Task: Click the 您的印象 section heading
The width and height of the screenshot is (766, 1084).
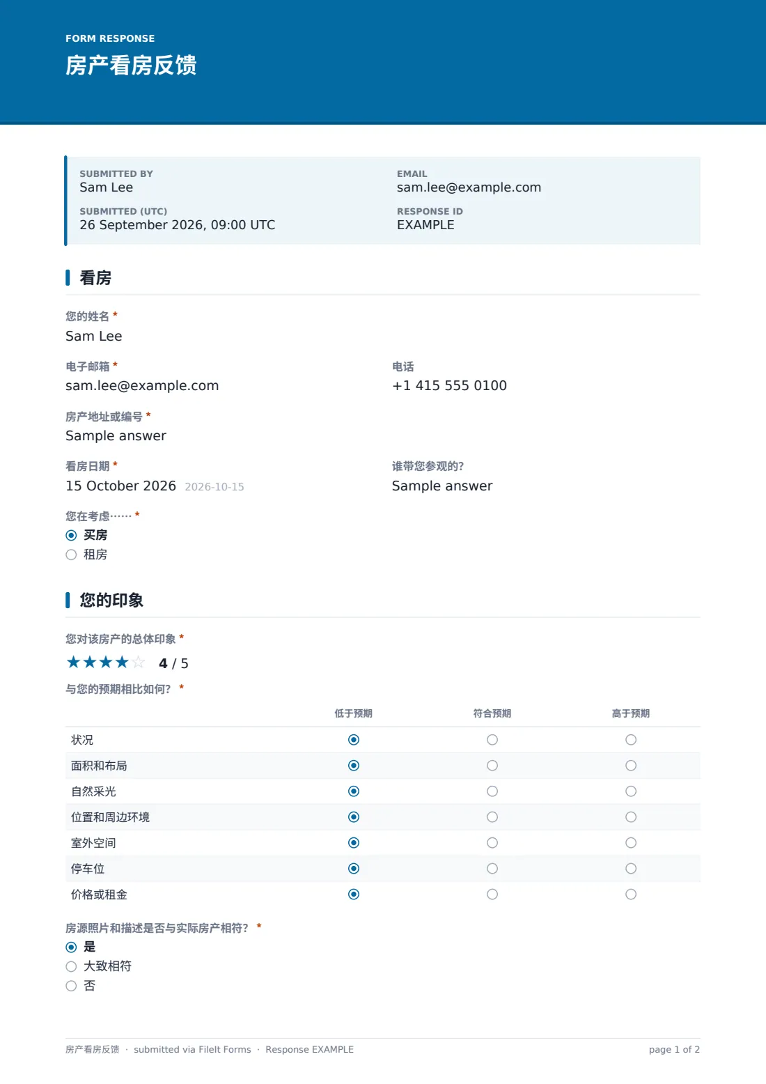Action: tap(111, 601)
